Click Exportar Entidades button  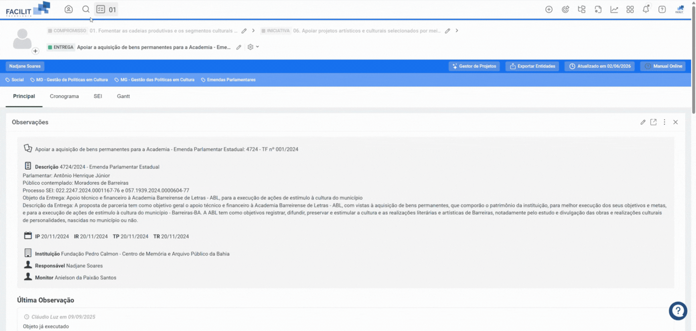pos(532,66)
